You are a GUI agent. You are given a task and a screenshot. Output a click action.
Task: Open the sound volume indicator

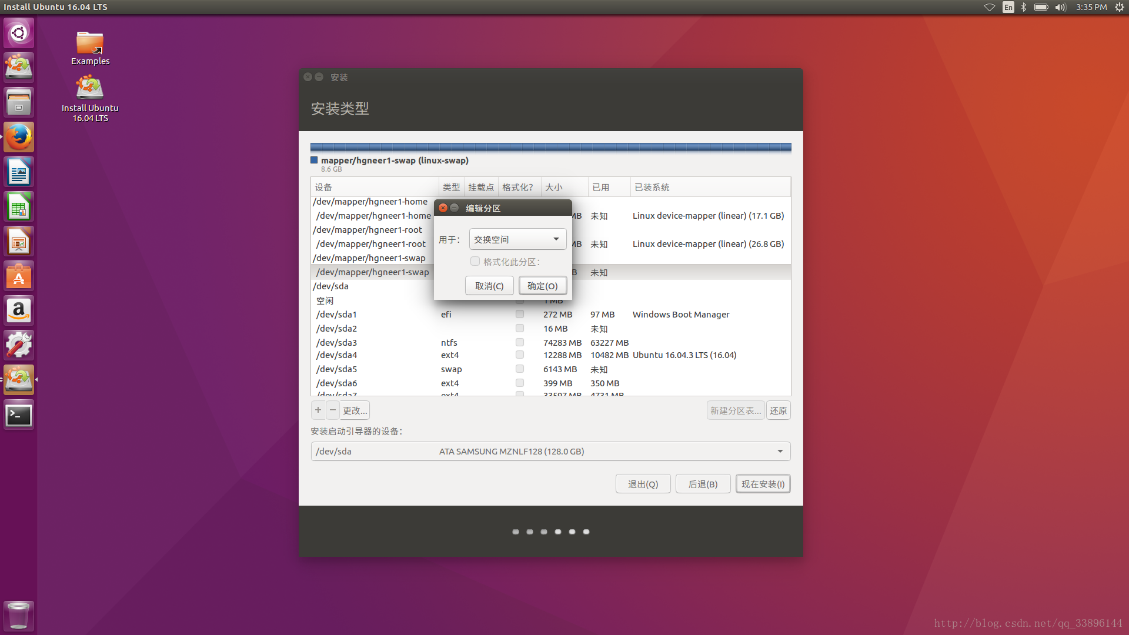1061,7
